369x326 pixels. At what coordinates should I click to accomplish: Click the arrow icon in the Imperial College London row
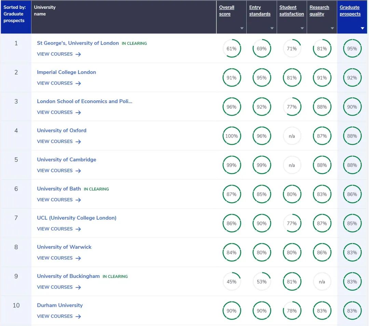pyautogui.click(x=78, y=83)
